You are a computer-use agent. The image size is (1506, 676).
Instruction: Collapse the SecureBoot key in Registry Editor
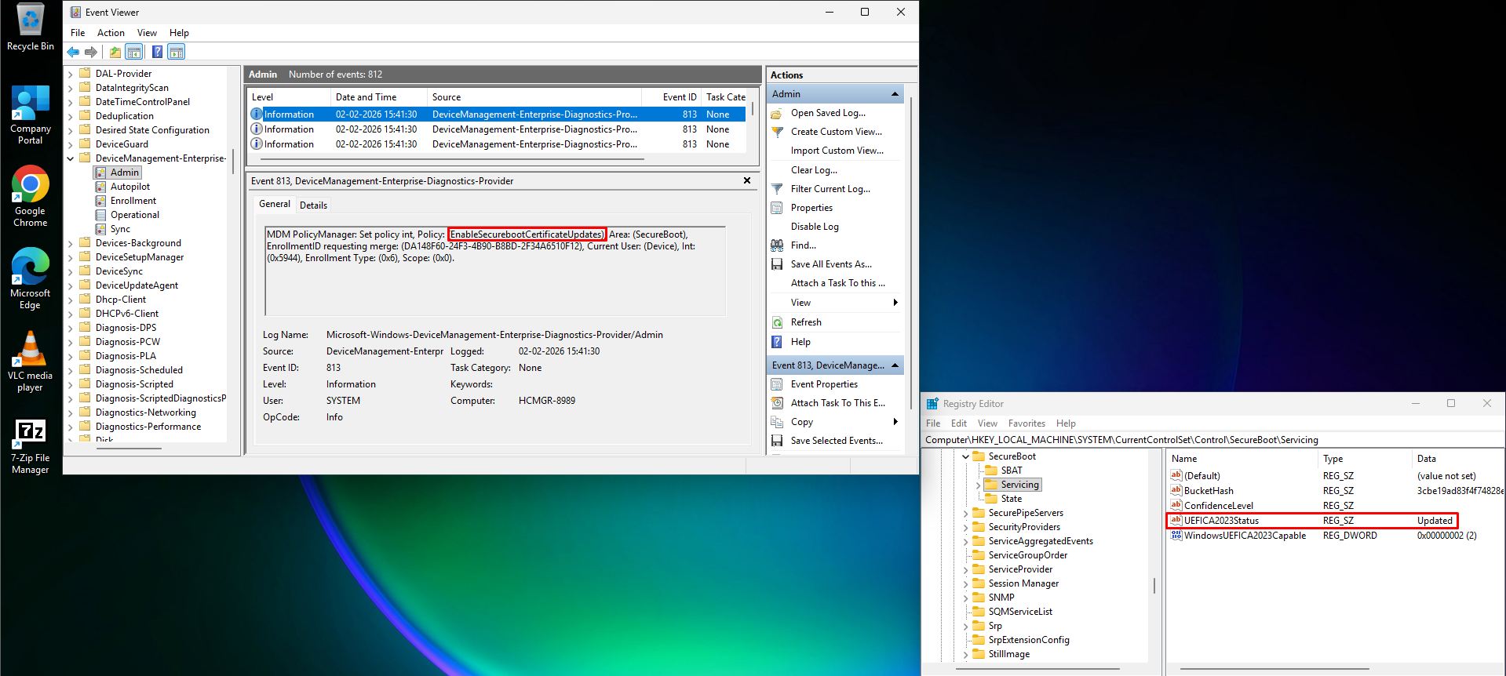click(966, 457)
